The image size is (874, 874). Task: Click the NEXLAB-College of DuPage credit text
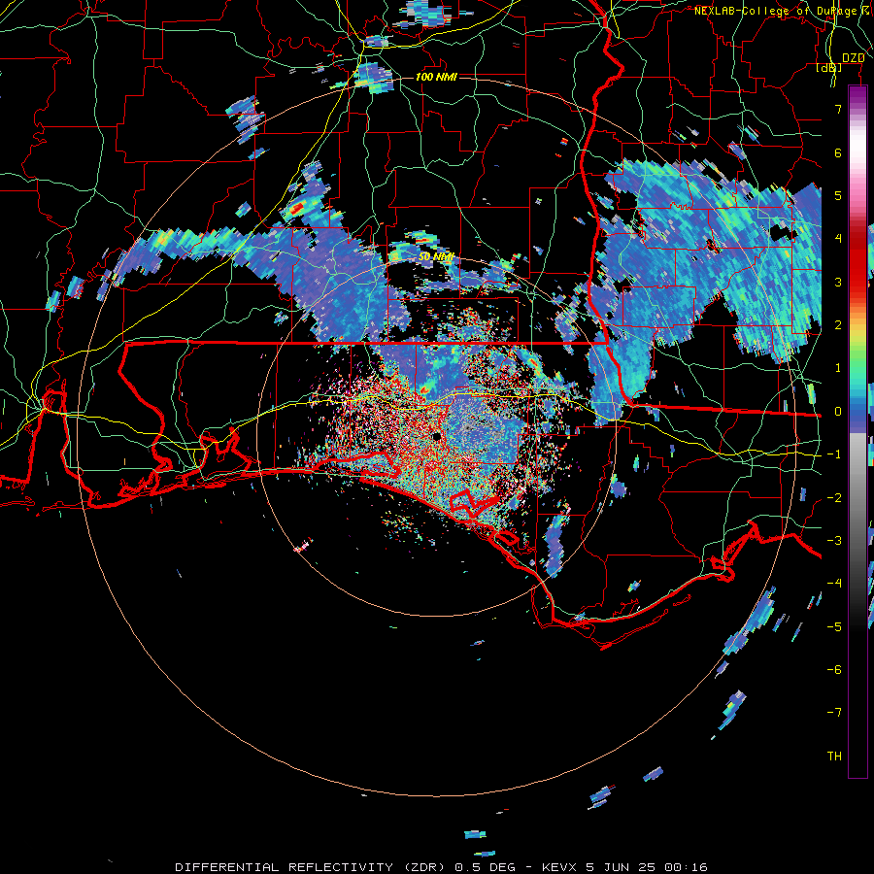782,11
